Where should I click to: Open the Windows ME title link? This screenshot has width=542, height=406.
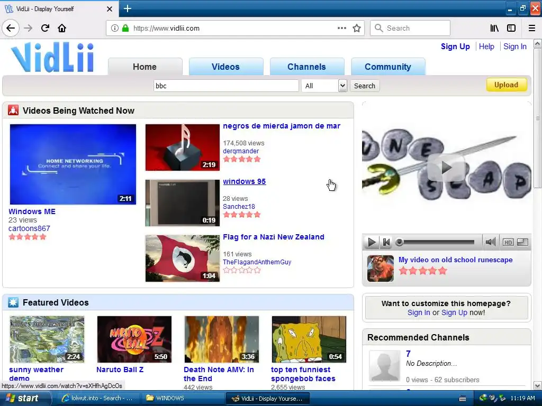click(x=32, y=211)
